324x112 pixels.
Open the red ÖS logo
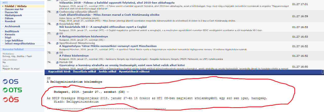(x=10, y=99)
